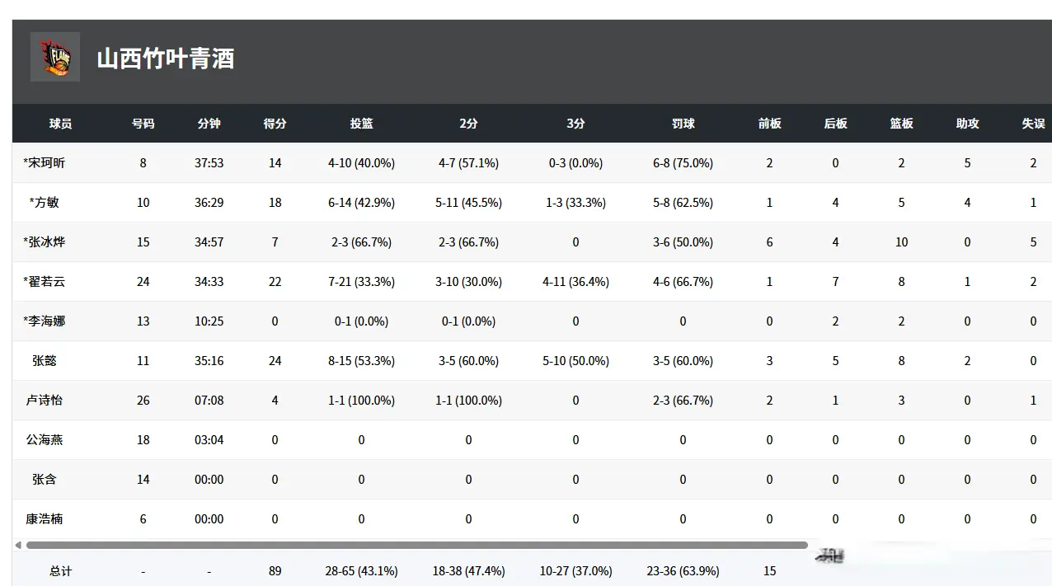
Task: Click the 助攻 column header
Action: click(967, 124)
